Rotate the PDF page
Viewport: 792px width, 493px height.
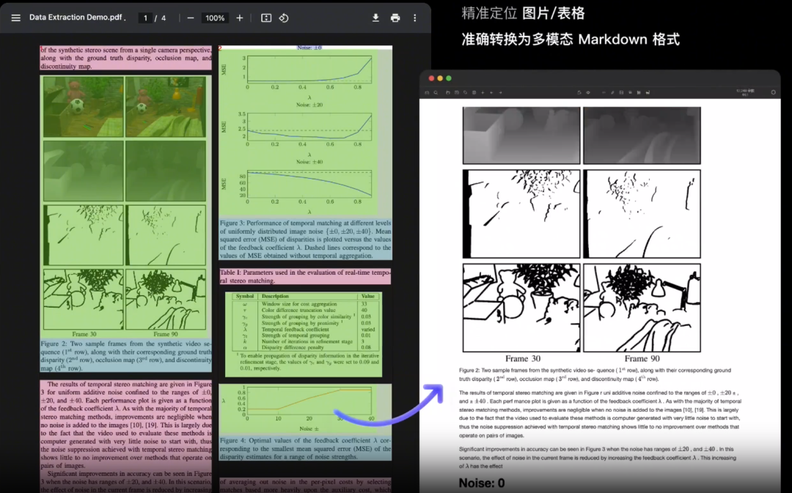[285, 18]
